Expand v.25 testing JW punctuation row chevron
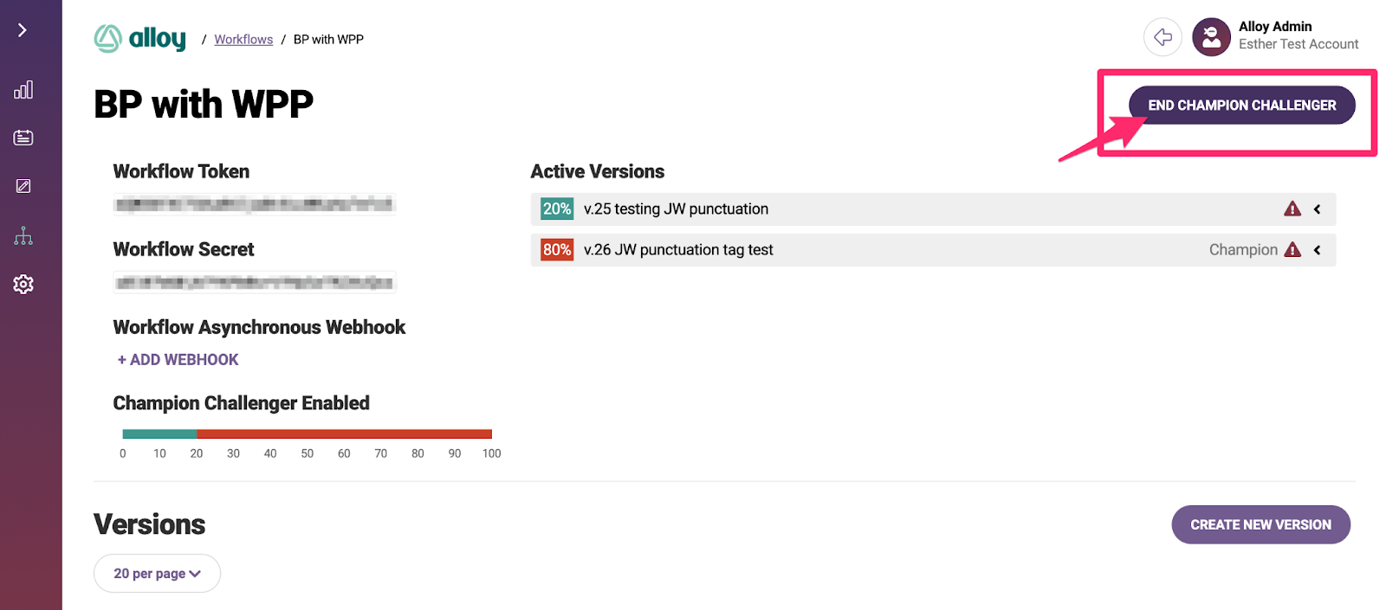The height and width of the screenshot is (610, 1386). (x=1318, y=209)
